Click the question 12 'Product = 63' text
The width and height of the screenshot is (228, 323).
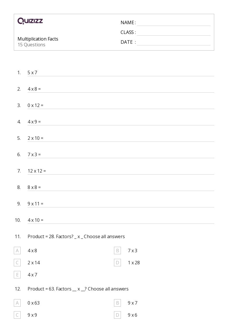click(x=78, y=289)
